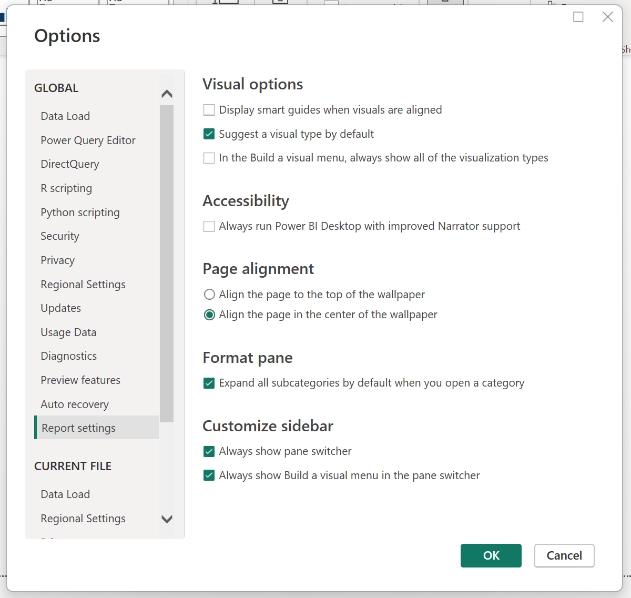This screenshot has height=598, width=631.
Task: Select Report settings category
Action: tap(97, 428)
